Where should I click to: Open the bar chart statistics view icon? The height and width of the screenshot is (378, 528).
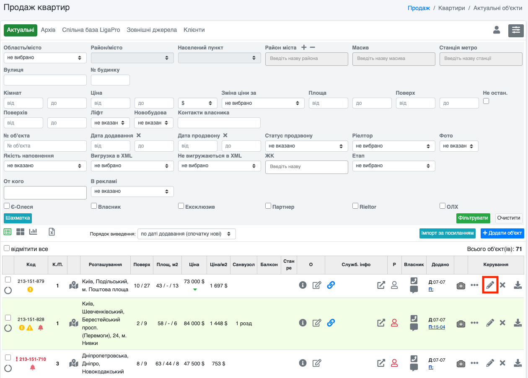33,232
